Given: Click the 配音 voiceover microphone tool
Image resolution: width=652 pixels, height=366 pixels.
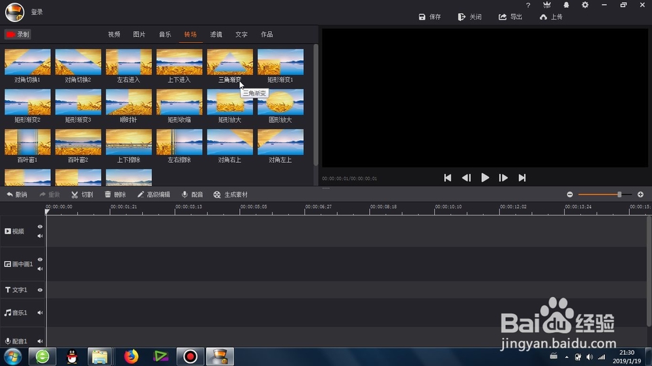Looking at the screenshot, I should [x=192, y=195].
